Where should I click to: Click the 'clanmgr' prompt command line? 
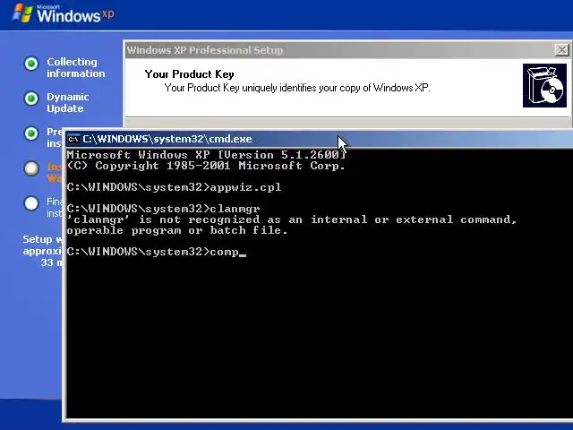point(163,209)
